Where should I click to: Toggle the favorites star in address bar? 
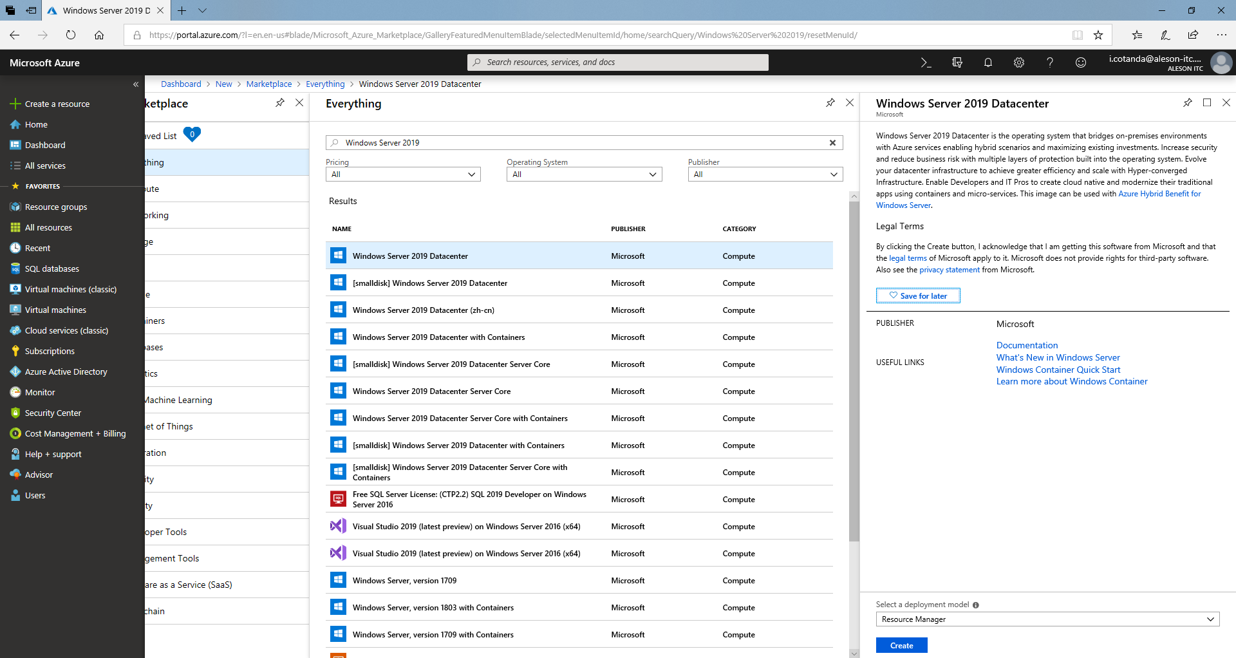point(1099,35)
